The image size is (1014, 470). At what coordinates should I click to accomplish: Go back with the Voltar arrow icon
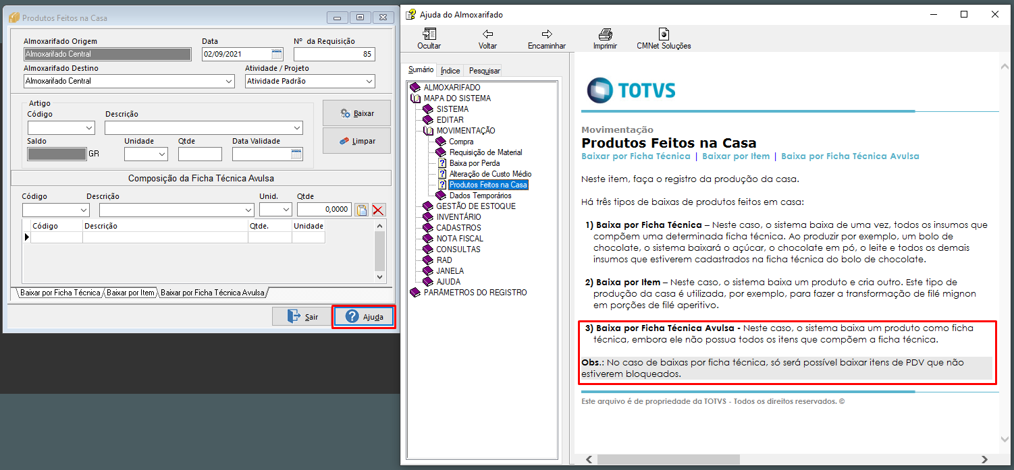click(487, 34)
